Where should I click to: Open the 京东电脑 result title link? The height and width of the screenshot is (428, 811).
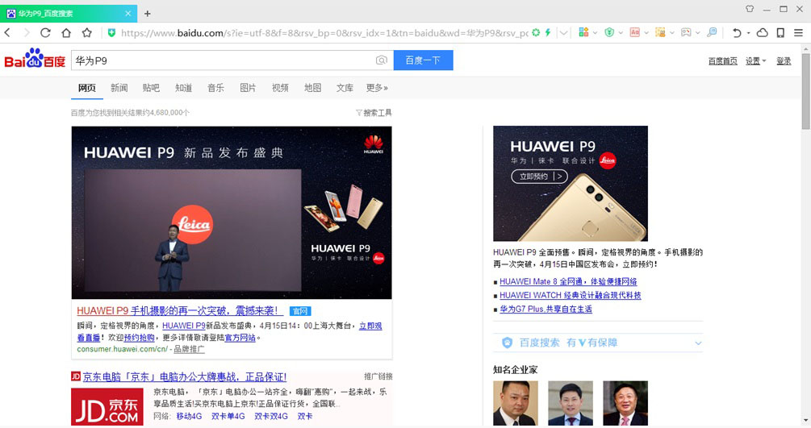(184, 377)
